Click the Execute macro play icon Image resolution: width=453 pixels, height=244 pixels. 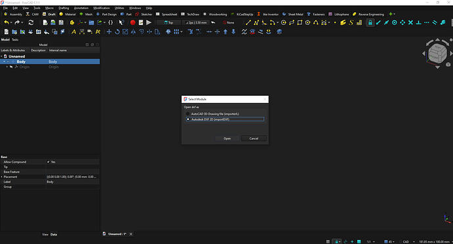pyautogui.click(x=149, y=22)
